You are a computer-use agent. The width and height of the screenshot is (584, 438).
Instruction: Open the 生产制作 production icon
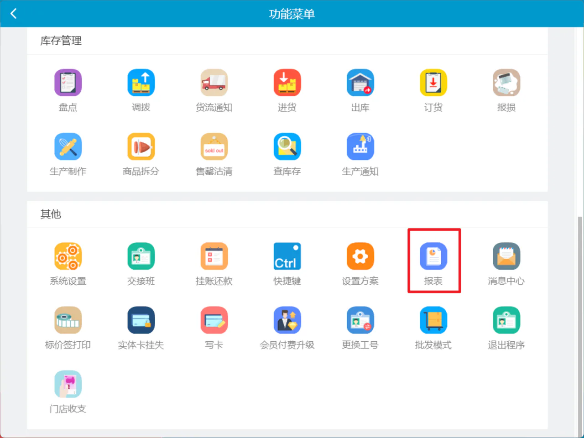point(68,146)
